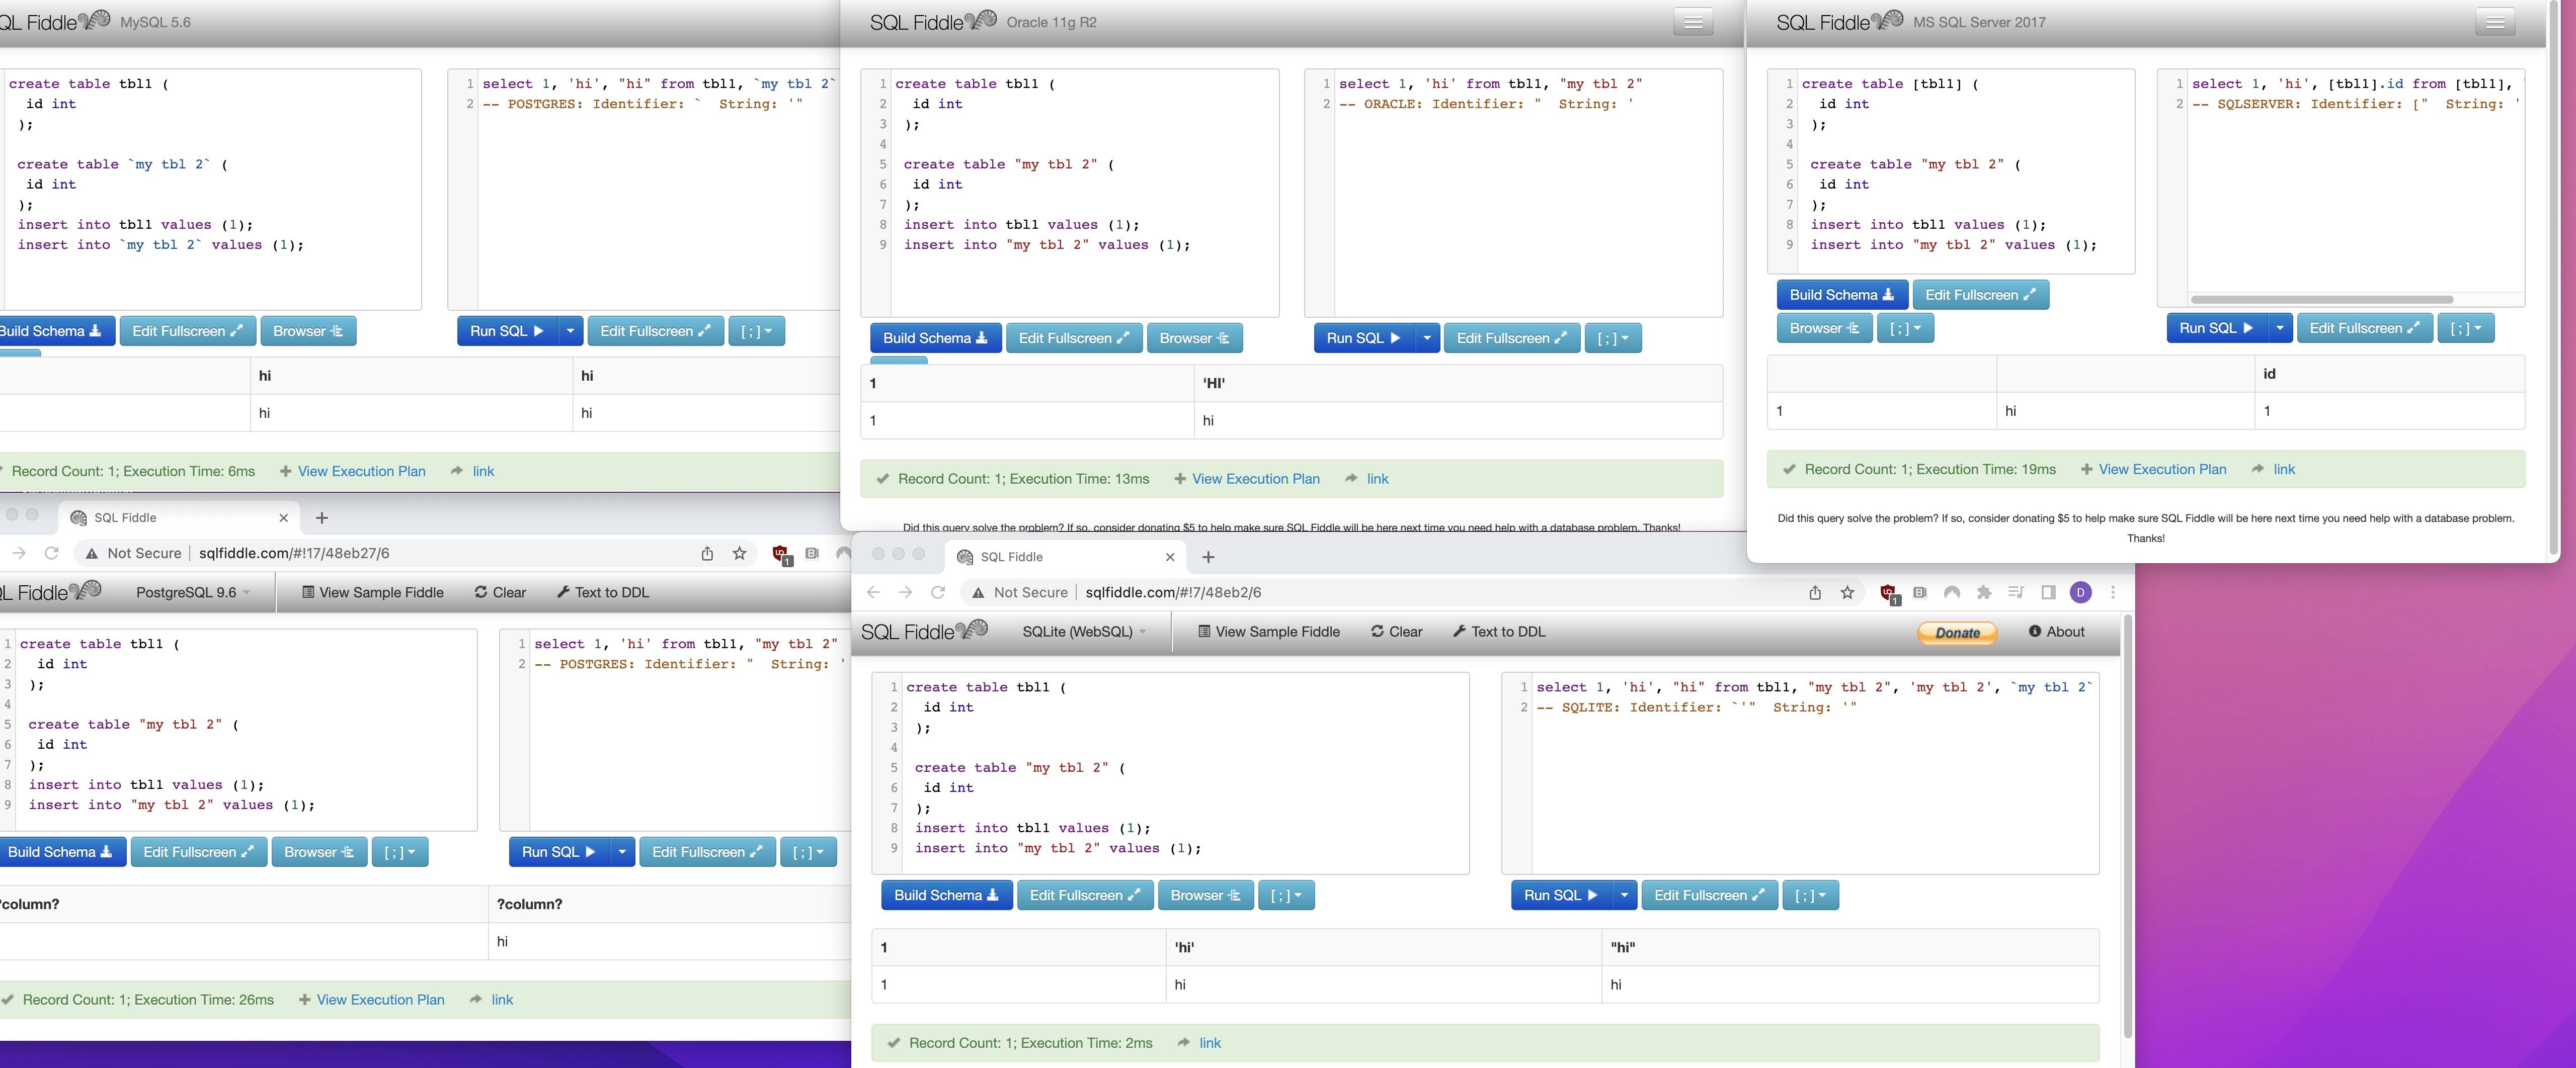Click Build Schema in Oracle window
Viewport: 2576px width, 1068px height.
point(935,338)
